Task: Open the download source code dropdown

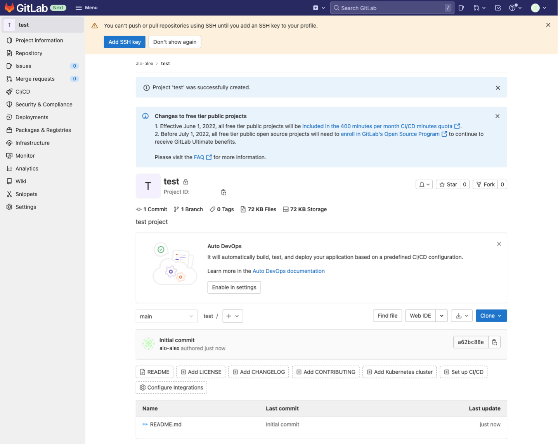Action: tap(462, 316)
